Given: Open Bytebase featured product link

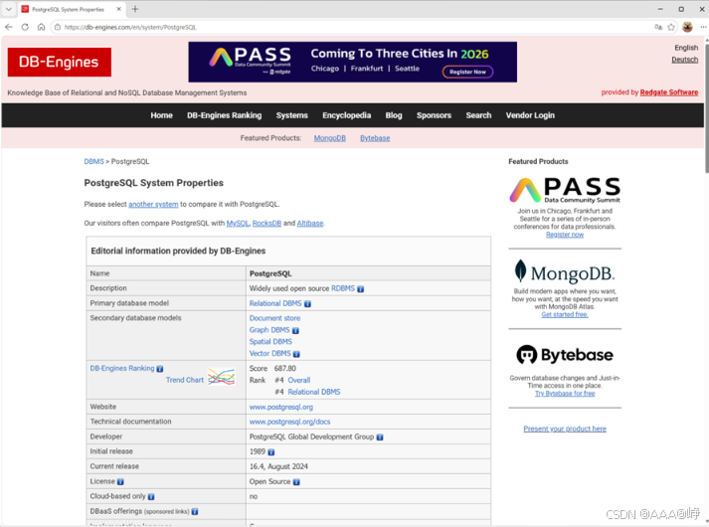Looking at the screenshot, I should (x=375, y=138).
